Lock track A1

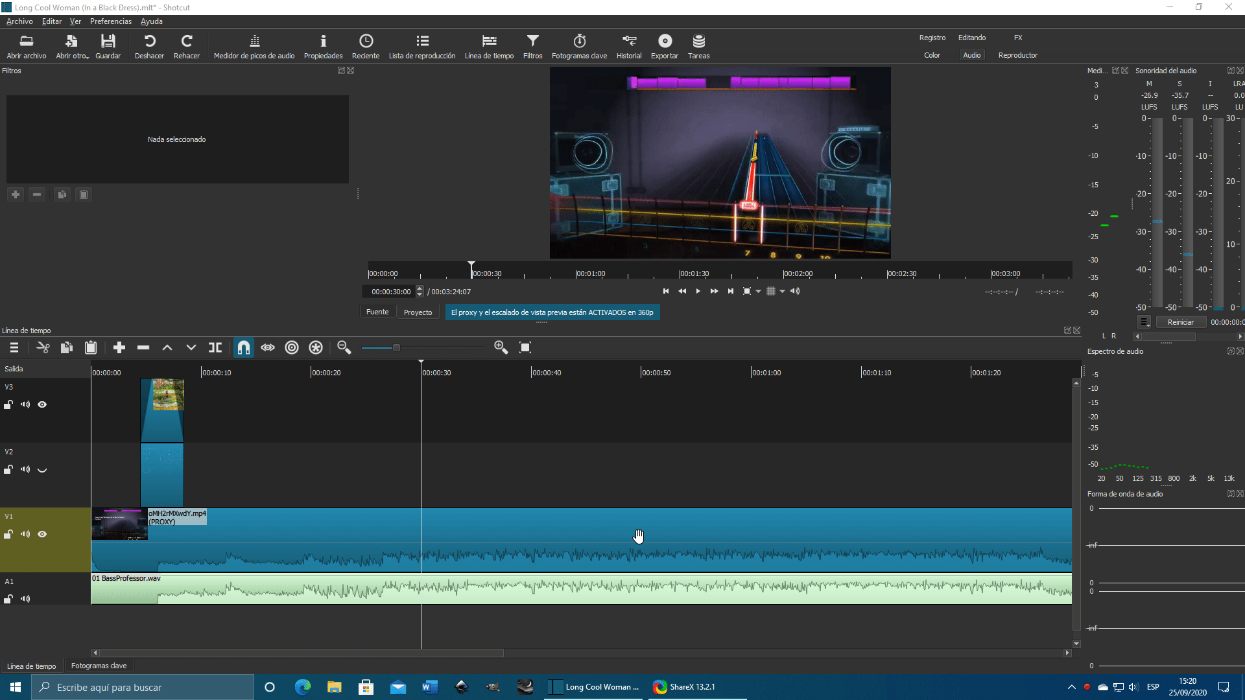click(x=8, y=599)
